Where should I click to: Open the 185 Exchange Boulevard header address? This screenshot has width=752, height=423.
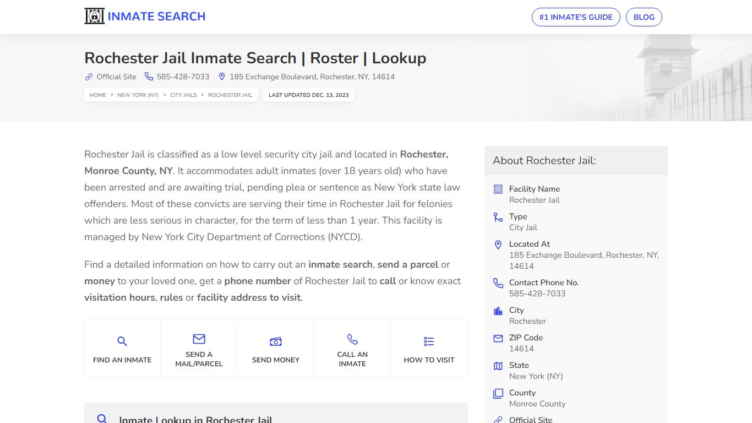point(312,77)
